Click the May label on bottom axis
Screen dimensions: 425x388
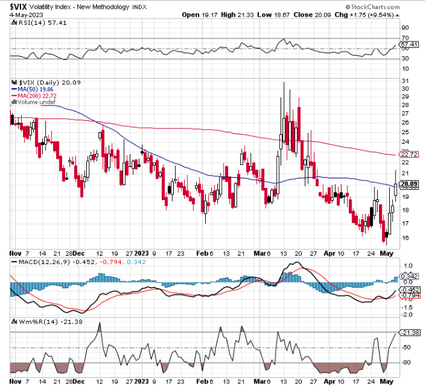[x=387, y=381]
